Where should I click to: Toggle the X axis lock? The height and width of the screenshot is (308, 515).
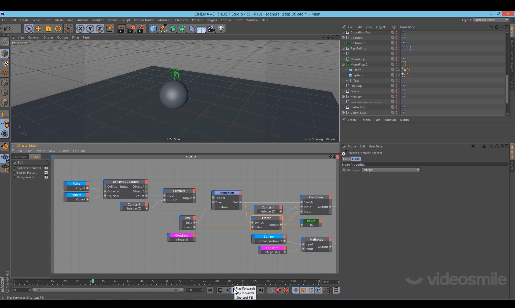80,29
